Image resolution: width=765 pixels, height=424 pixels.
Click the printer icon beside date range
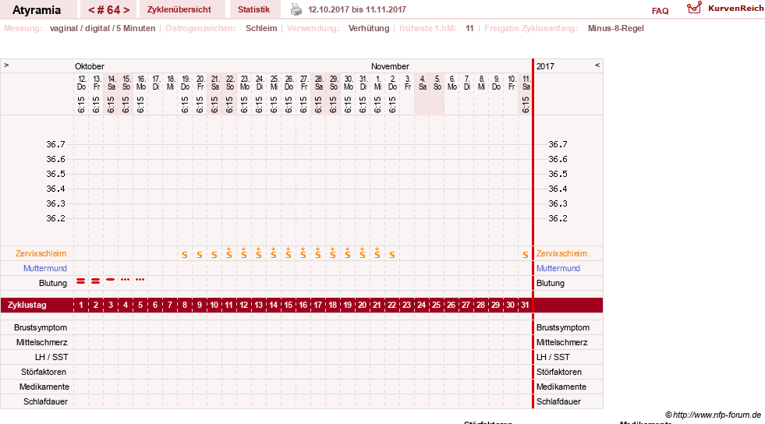point(296,9)
